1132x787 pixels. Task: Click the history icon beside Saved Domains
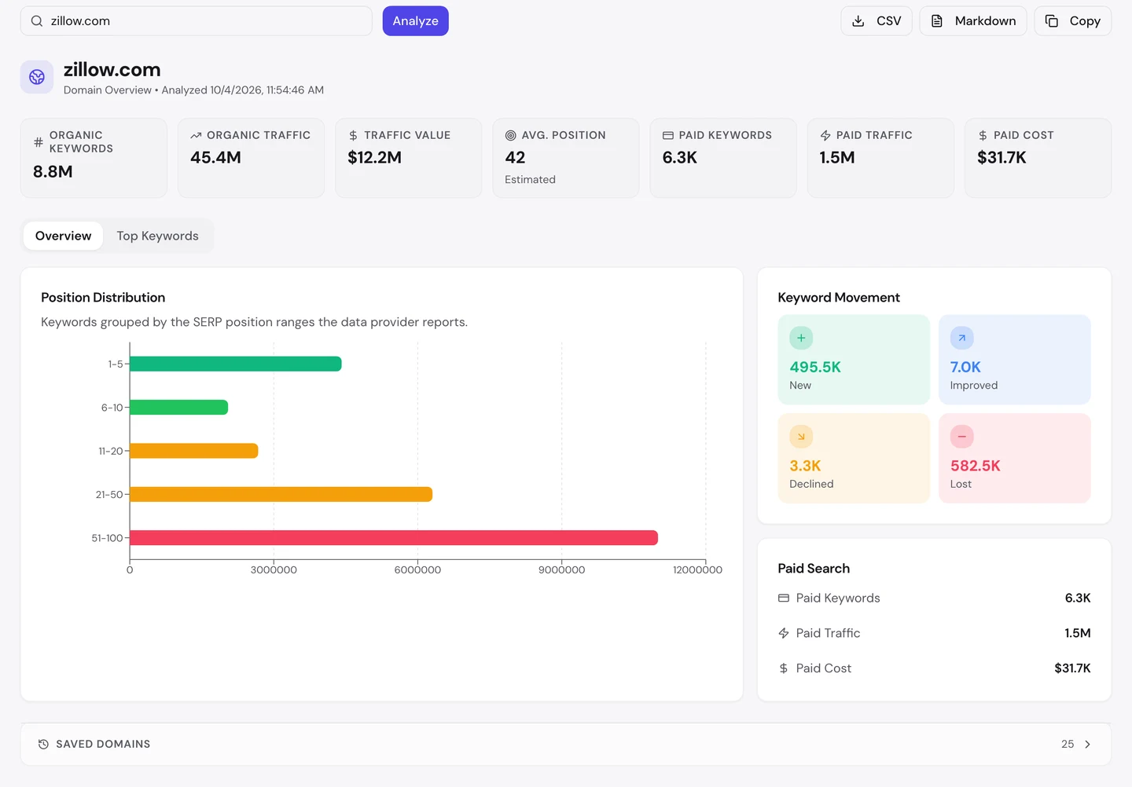click(44, 744)
